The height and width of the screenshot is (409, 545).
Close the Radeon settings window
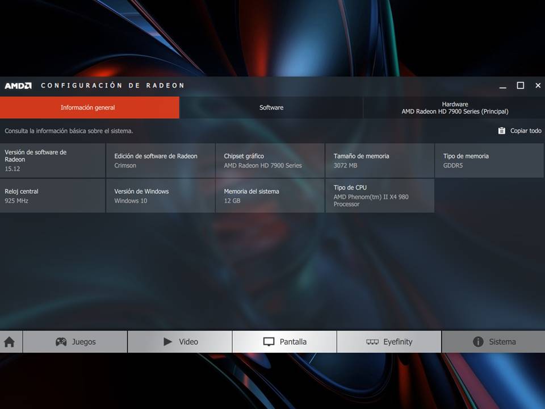[538, 86]
